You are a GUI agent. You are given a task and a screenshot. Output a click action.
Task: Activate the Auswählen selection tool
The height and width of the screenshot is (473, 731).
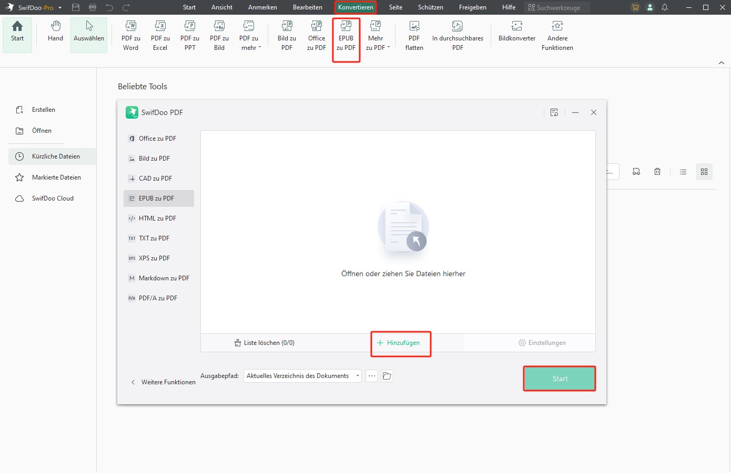(89, 35)
